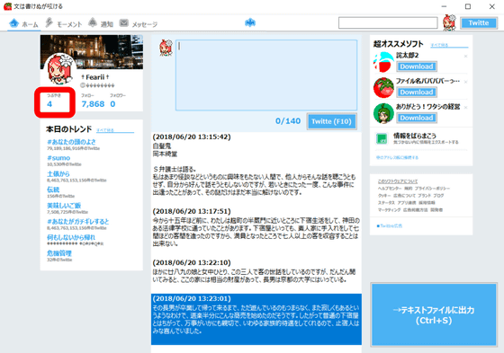The width and height of the screenshot is (504, 353).
Task: Open the 伝統 trend
Action: 53,190
